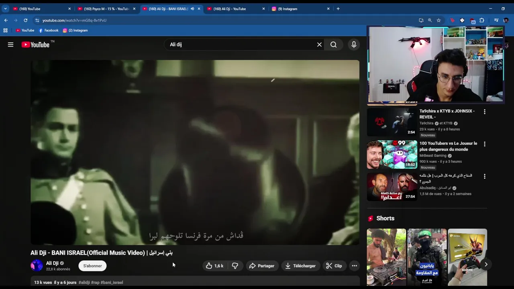
Task: Click the address bar URL youtube.com/watch
Action: (74, 20)
